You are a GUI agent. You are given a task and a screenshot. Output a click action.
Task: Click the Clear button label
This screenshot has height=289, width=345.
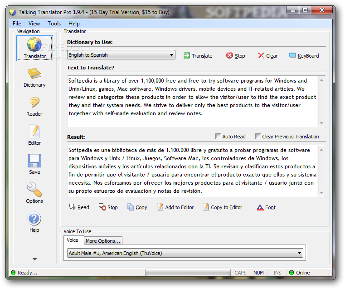272,56
